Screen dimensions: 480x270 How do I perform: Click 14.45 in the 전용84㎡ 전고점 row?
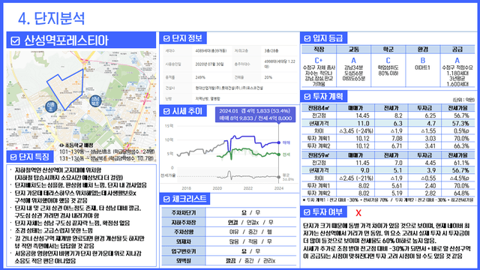[x=362, y=115]
